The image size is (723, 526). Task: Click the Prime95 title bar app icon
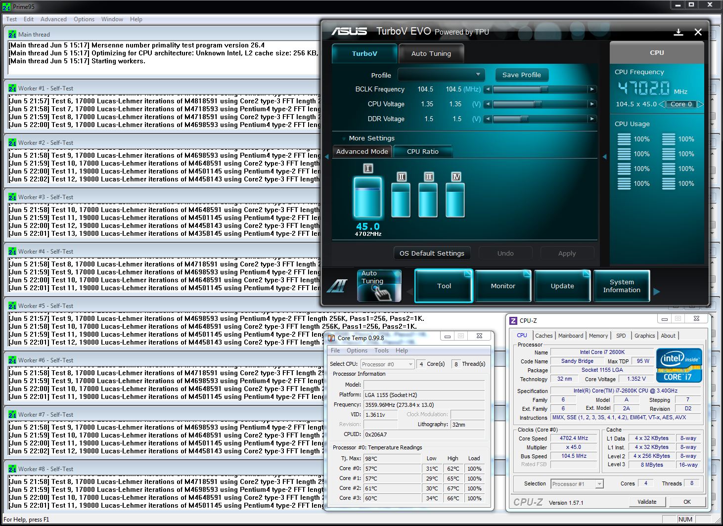point(6,6)
